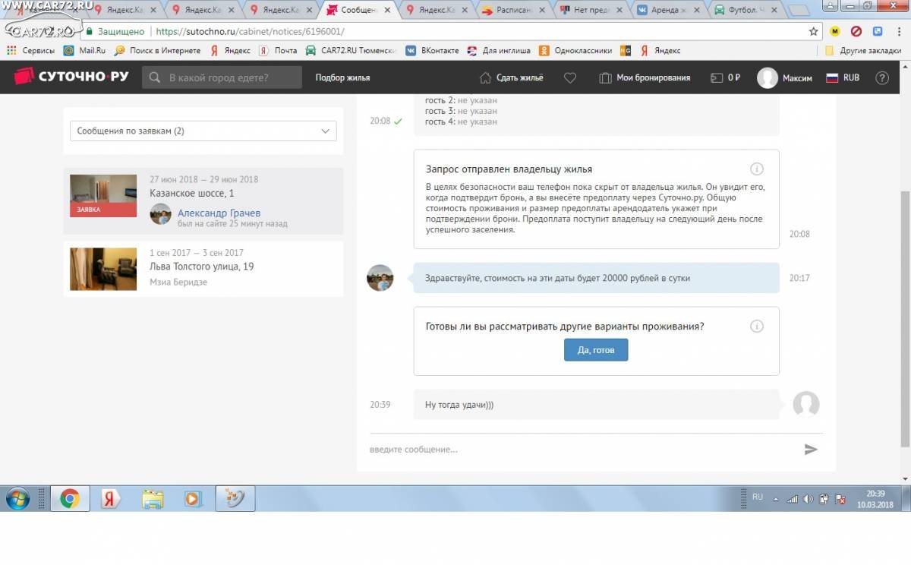The height and width of the screenshot is (565, 911).
Task: Click Александр Грачев's small avatar
Action: (161, 213)
